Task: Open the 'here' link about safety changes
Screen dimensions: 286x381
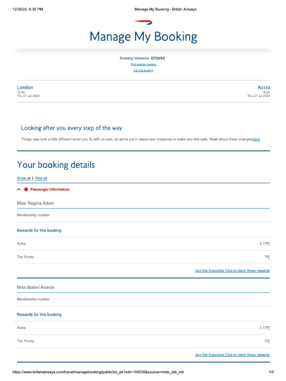Action: 256,139
